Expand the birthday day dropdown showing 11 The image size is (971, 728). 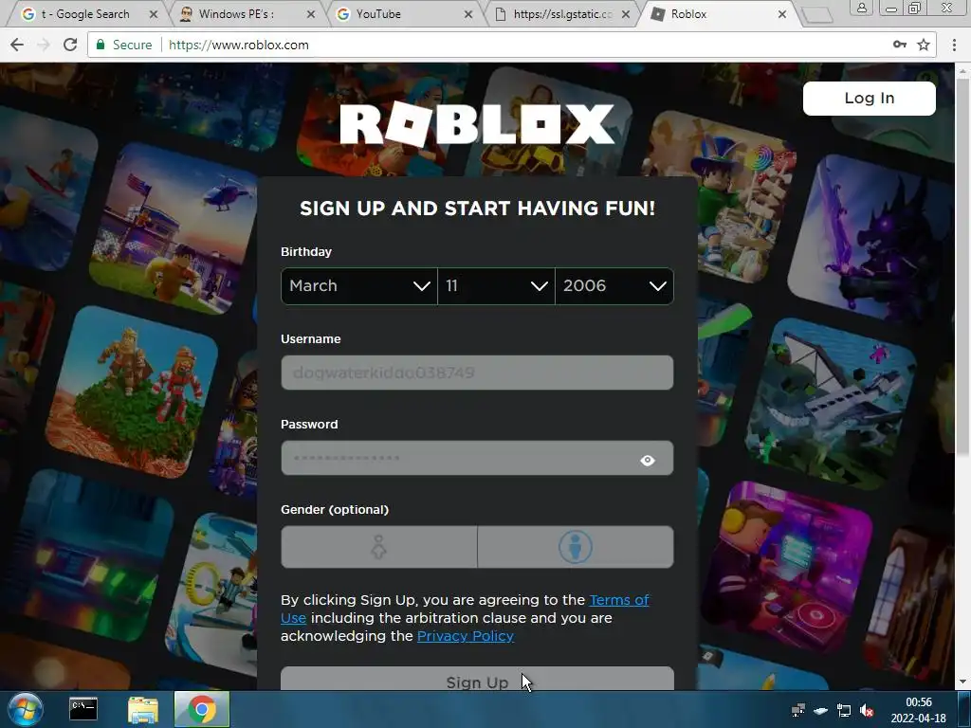click(x=496, y=286)
